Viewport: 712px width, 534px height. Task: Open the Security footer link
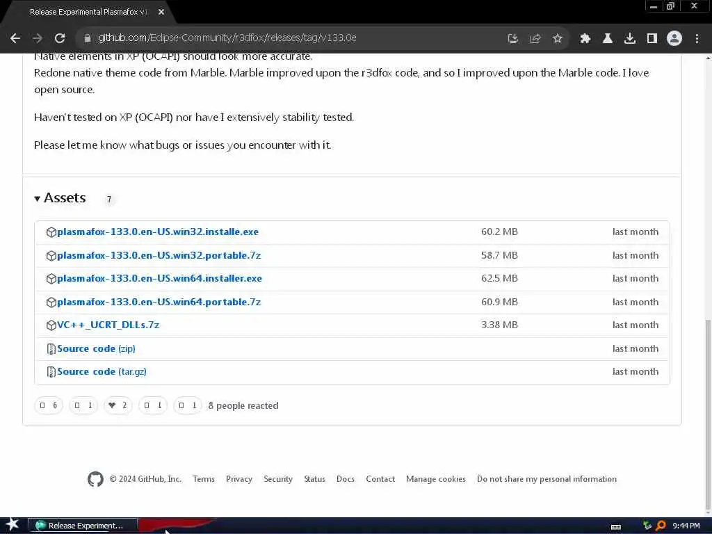pyautogui.click(x=278, y=479)
